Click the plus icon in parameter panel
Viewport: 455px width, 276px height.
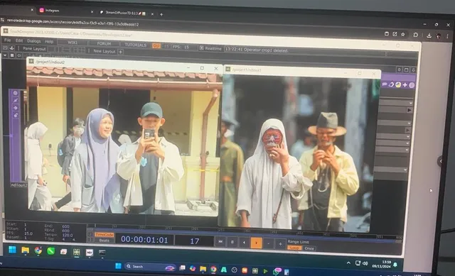pyautogui.click(x=405, y=85)
